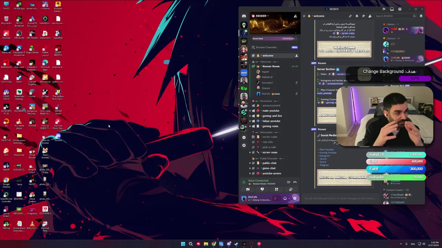Image resolution: width=442 pixels, height=248 pixels.
Task: Open taskbar Search magnifier icon
Action: click(191, 244)
